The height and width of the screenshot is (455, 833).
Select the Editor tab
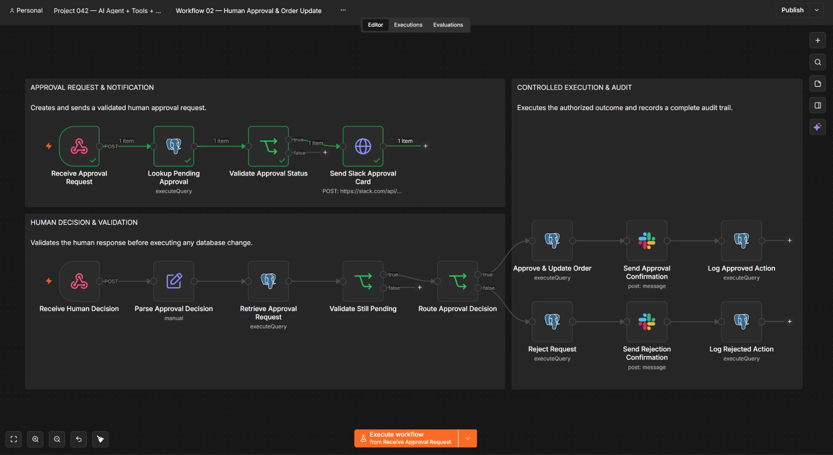[375, 25]
